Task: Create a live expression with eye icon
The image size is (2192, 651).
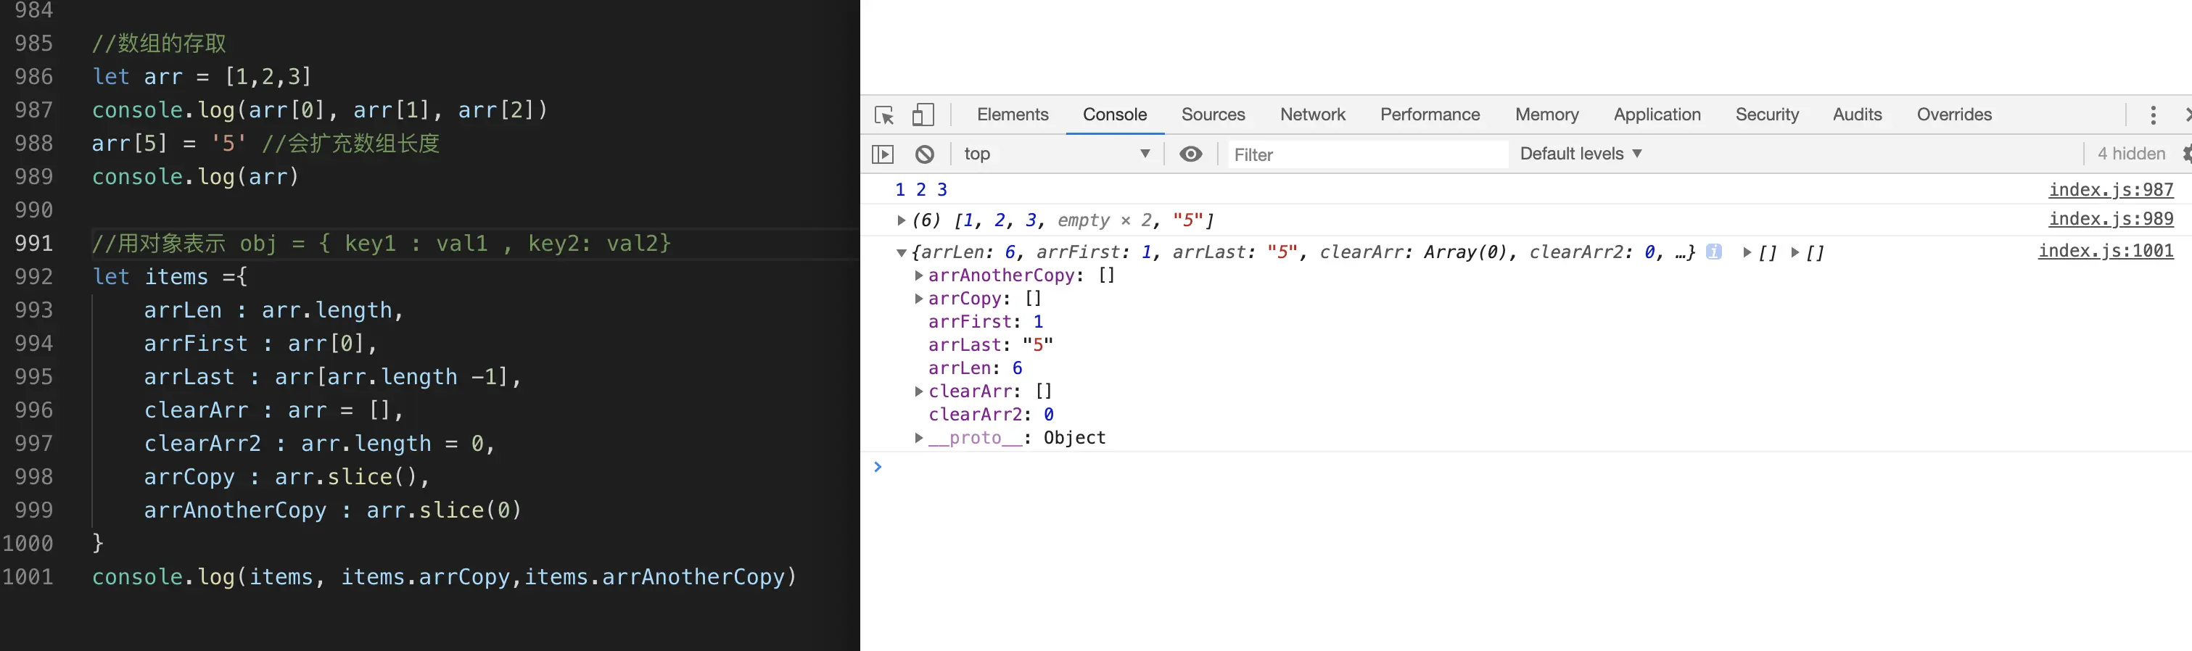Action: pyautogui.click(x=1191, y=154)
